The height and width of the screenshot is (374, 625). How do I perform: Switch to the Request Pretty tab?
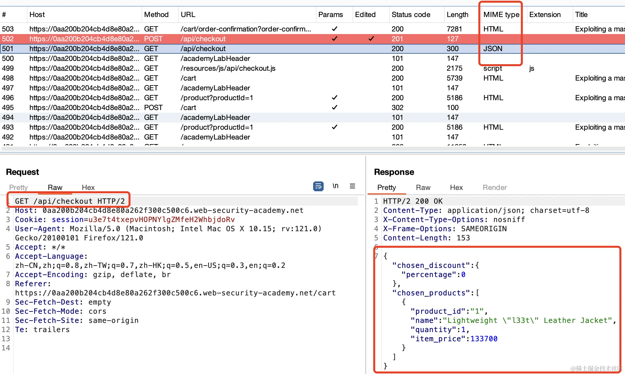18,187
